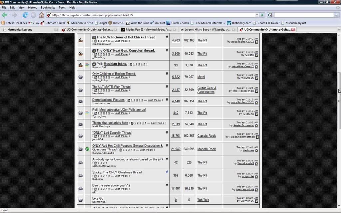
Task: Open the Demotivational Pictures thread
Action: pos(108,100)
